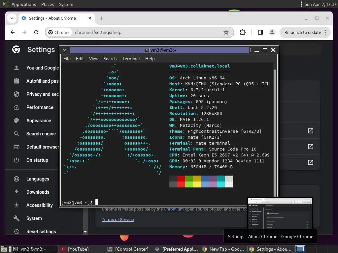Click the Downloads arrow icon
Screen dimensions: 338x253
click(17, 192)
